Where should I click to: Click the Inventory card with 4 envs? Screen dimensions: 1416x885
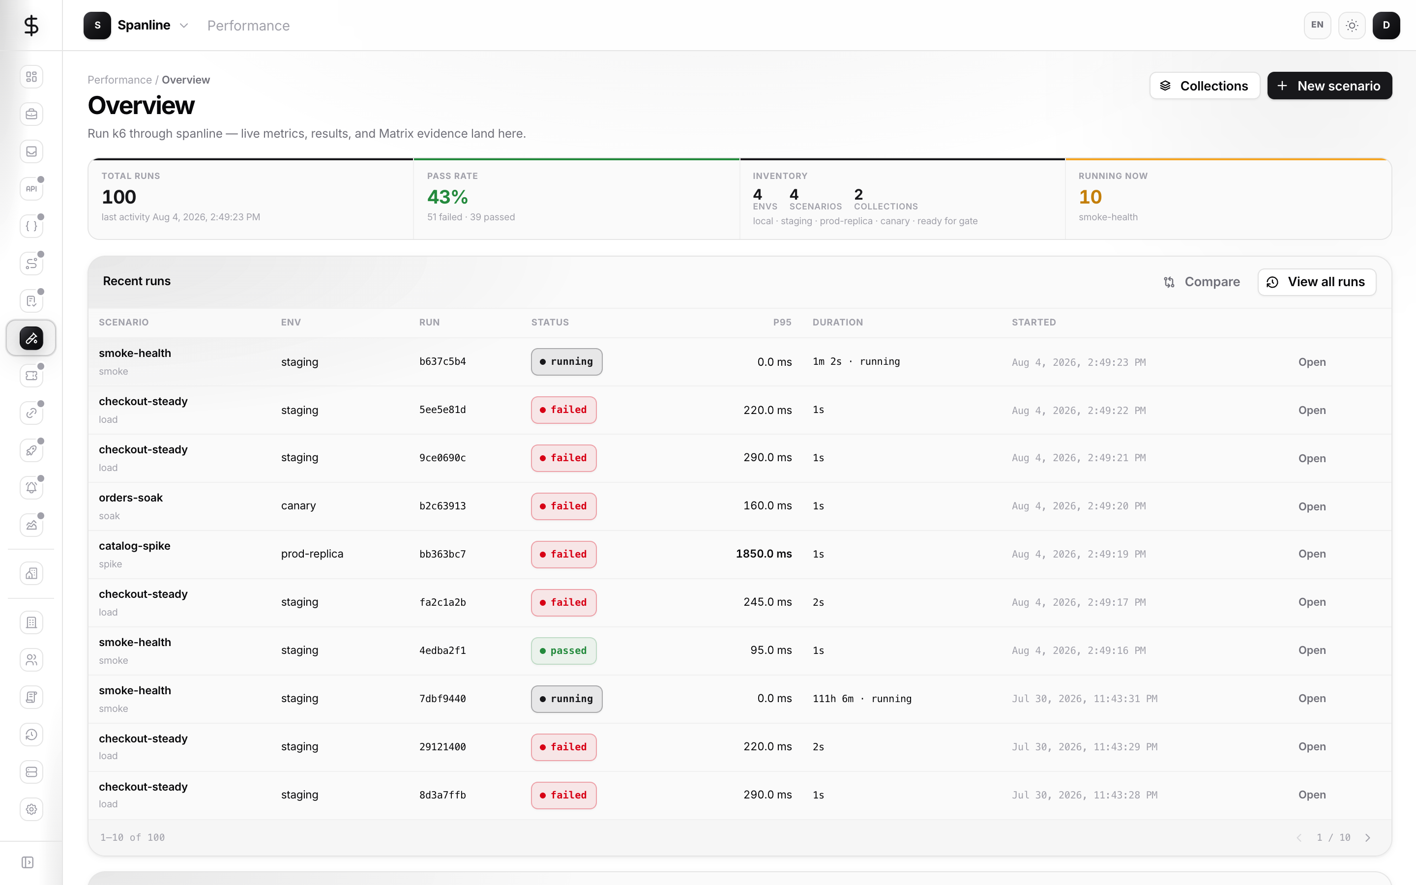point(902,199)
